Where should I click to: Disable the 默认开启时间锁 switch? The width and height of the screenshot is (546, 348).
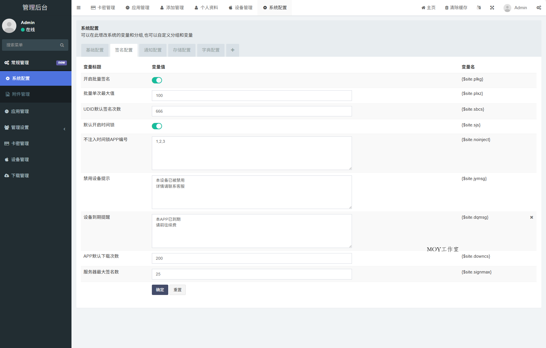(x=157, y=126)
